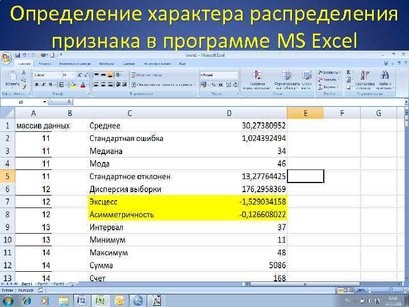Select column E header
The image size is (409, 307).
[x=306, y=113]
